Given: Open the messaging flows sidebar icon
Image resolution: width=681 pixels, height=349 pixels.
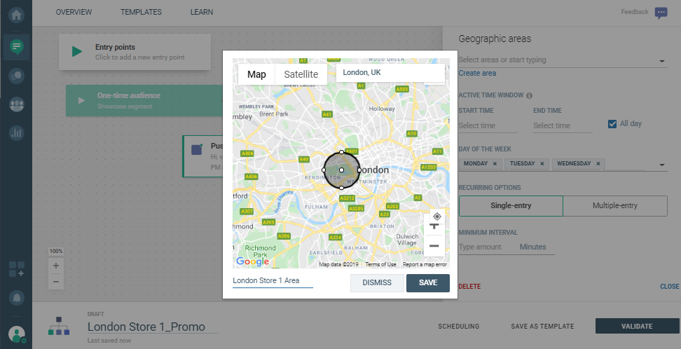Looking at the screenshot, I should pos(17,46).
